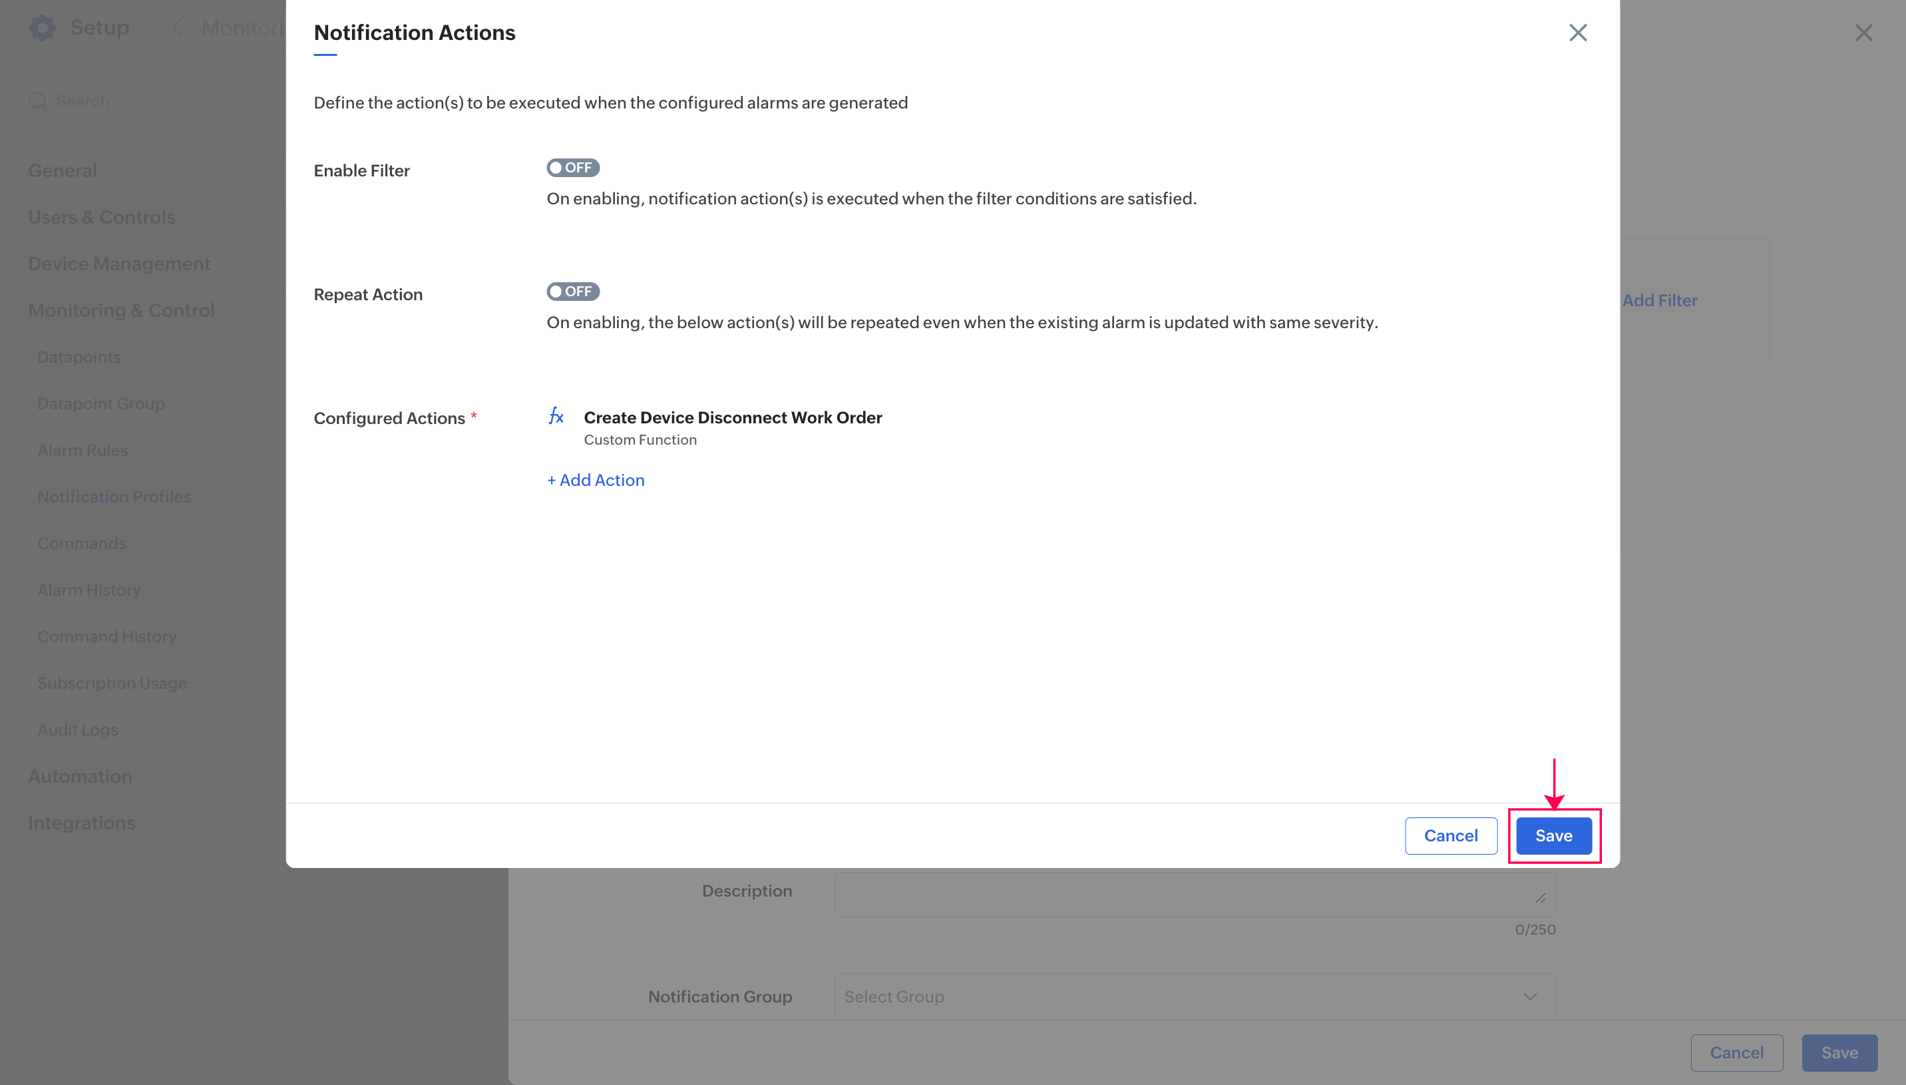1906x1085 pixels.
Task: Open the Notification Group dropdown
Action: (1194, 996)
